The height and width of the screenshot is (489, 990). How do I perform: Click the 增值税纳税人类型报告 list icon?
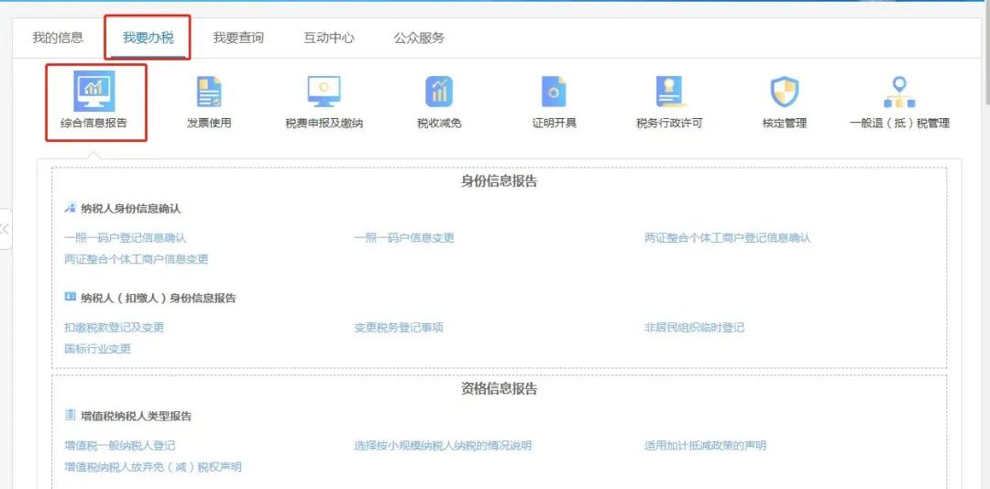(x=70, y=415)
